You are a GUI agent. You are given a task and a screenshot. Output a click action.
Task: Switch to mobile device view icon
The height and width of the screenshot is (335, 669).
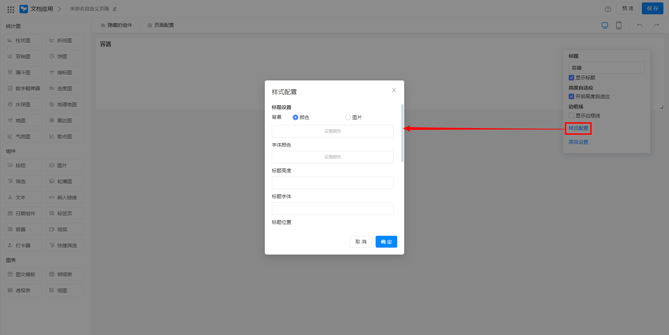pos(619,25)
